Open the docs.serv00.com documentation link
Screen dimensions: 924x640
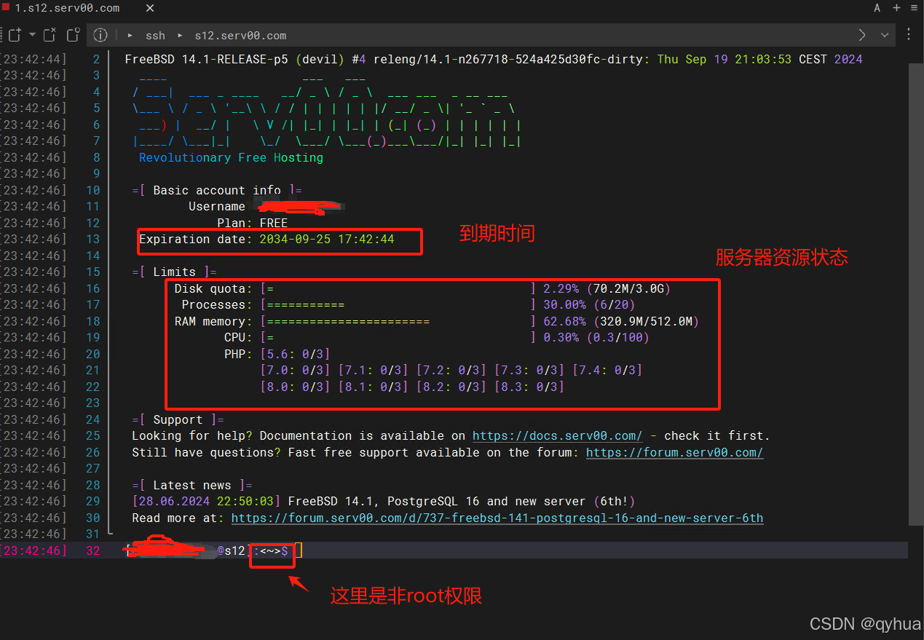(x=557, y=436)
